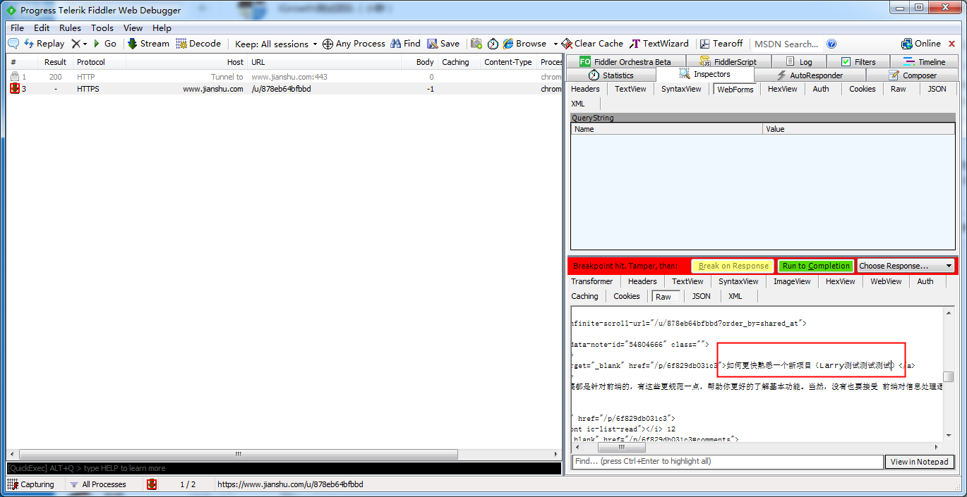The height and width of the screenshot is (497, 967).
Task: Sort sessions by Result column header
Action: [55, 62]
